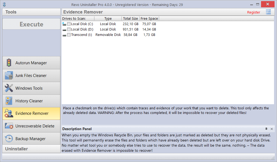Click the History Cleaner brush icon
This screenshot has width=277, height=162.
[x=9, y=101]
